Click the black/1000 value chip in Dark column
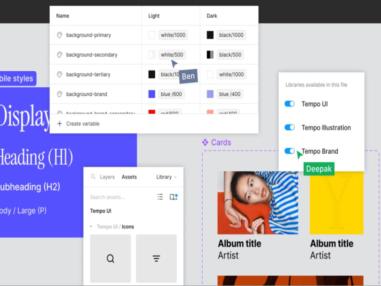 [231, 35]
